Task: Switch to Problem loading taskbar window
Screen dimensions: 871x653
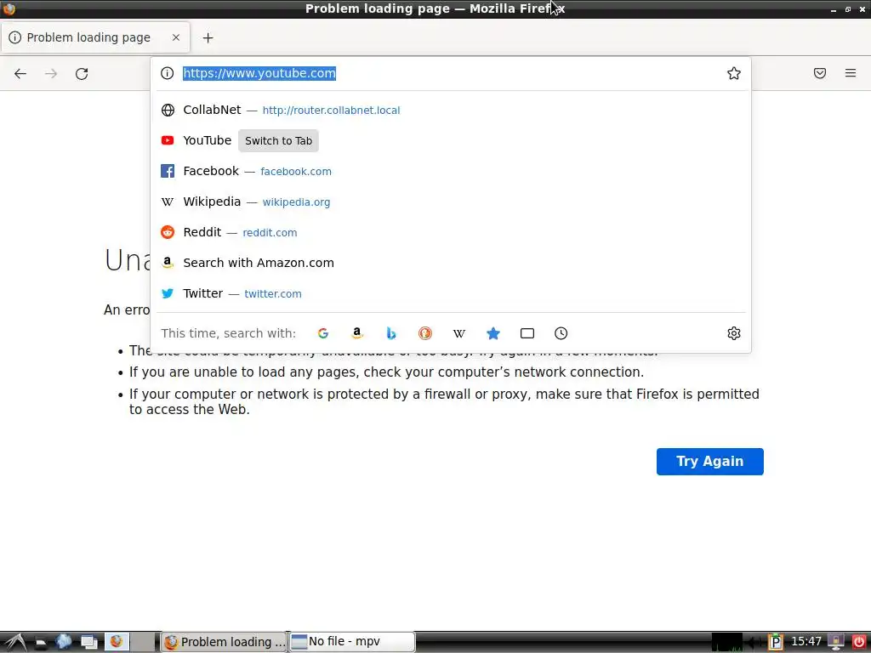Action: click(x=224, y=642)
